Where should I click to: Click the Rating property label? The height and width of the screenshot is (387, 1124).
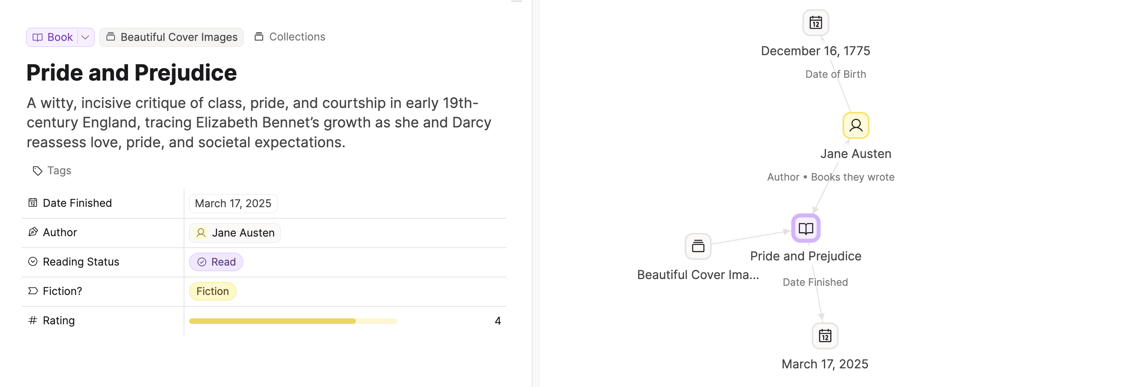click(x=58, y=321)
